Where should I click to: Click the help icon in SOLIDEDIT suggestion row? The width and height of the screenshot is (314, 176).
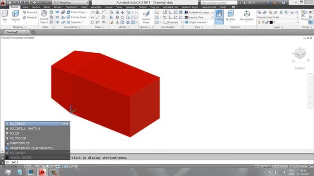(x=63, y=124)
